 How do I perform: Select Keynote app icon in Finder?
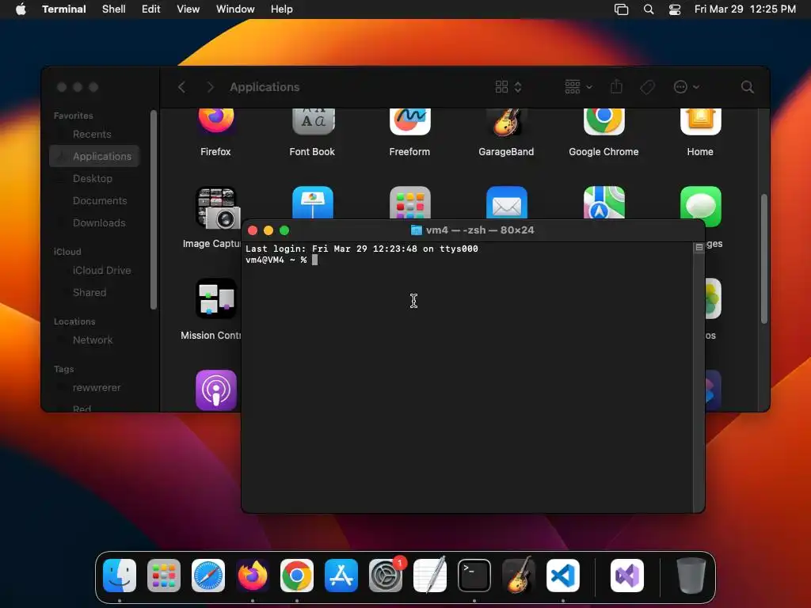[x=313, y=203]
